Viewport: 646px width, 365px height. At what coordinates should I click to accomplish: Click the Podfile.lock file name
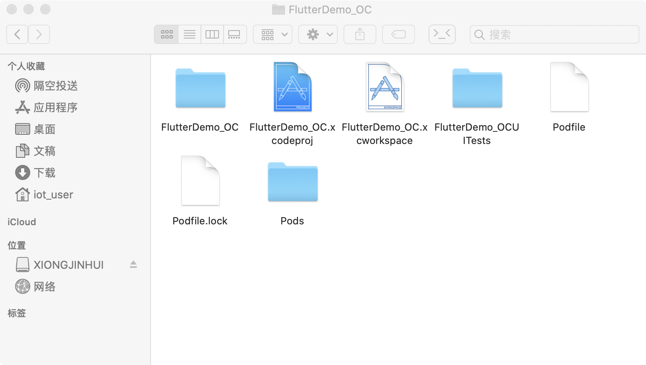point(200,221)
